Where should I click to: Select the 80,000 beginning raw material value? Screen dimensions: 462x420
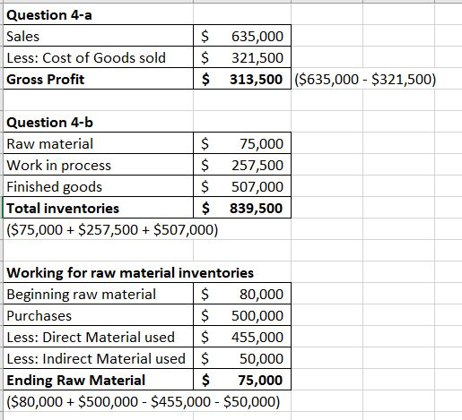[x=242, y=294]
